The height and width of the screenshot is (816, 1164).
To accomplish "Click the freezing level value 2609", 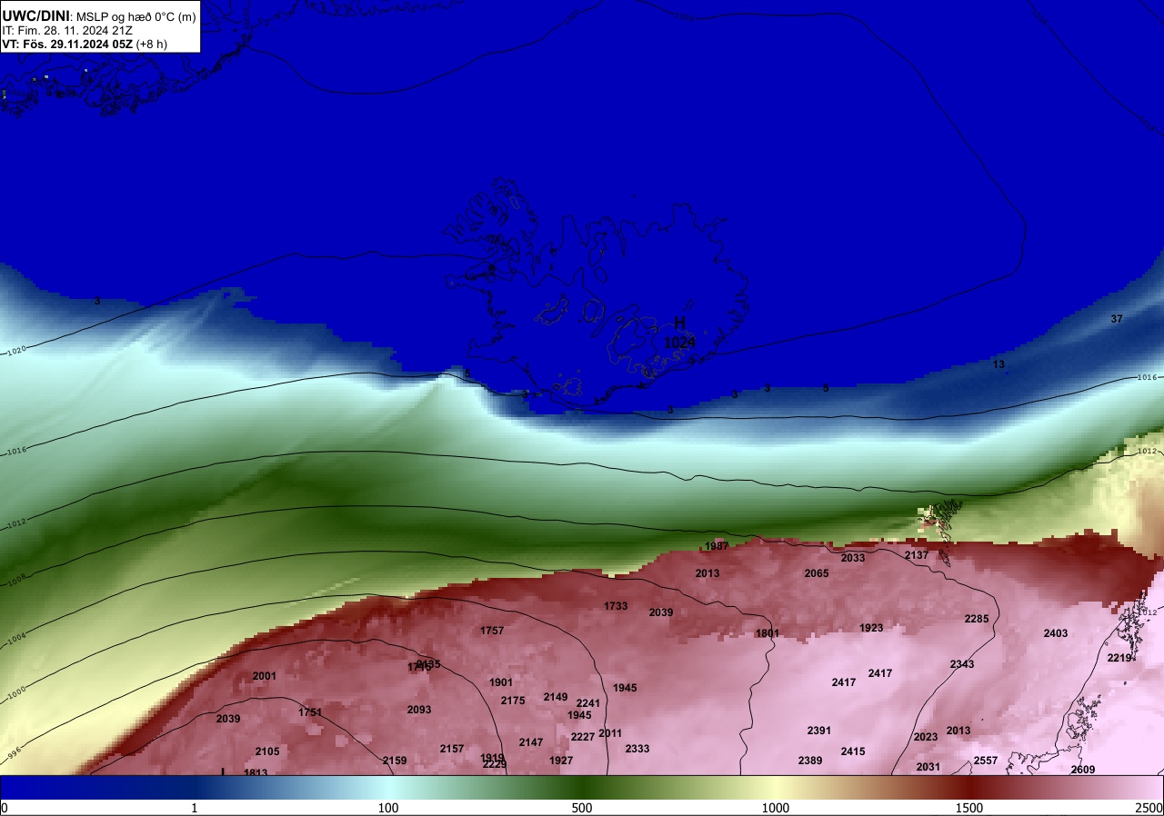I will 1083,770.
